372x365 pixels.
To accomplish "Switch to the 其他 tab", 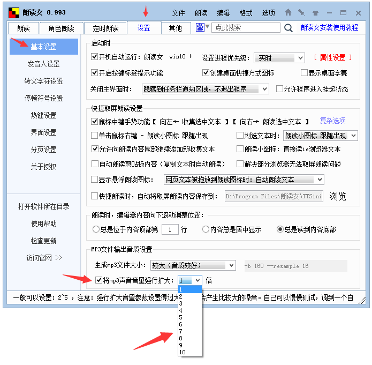I will 176,28.
